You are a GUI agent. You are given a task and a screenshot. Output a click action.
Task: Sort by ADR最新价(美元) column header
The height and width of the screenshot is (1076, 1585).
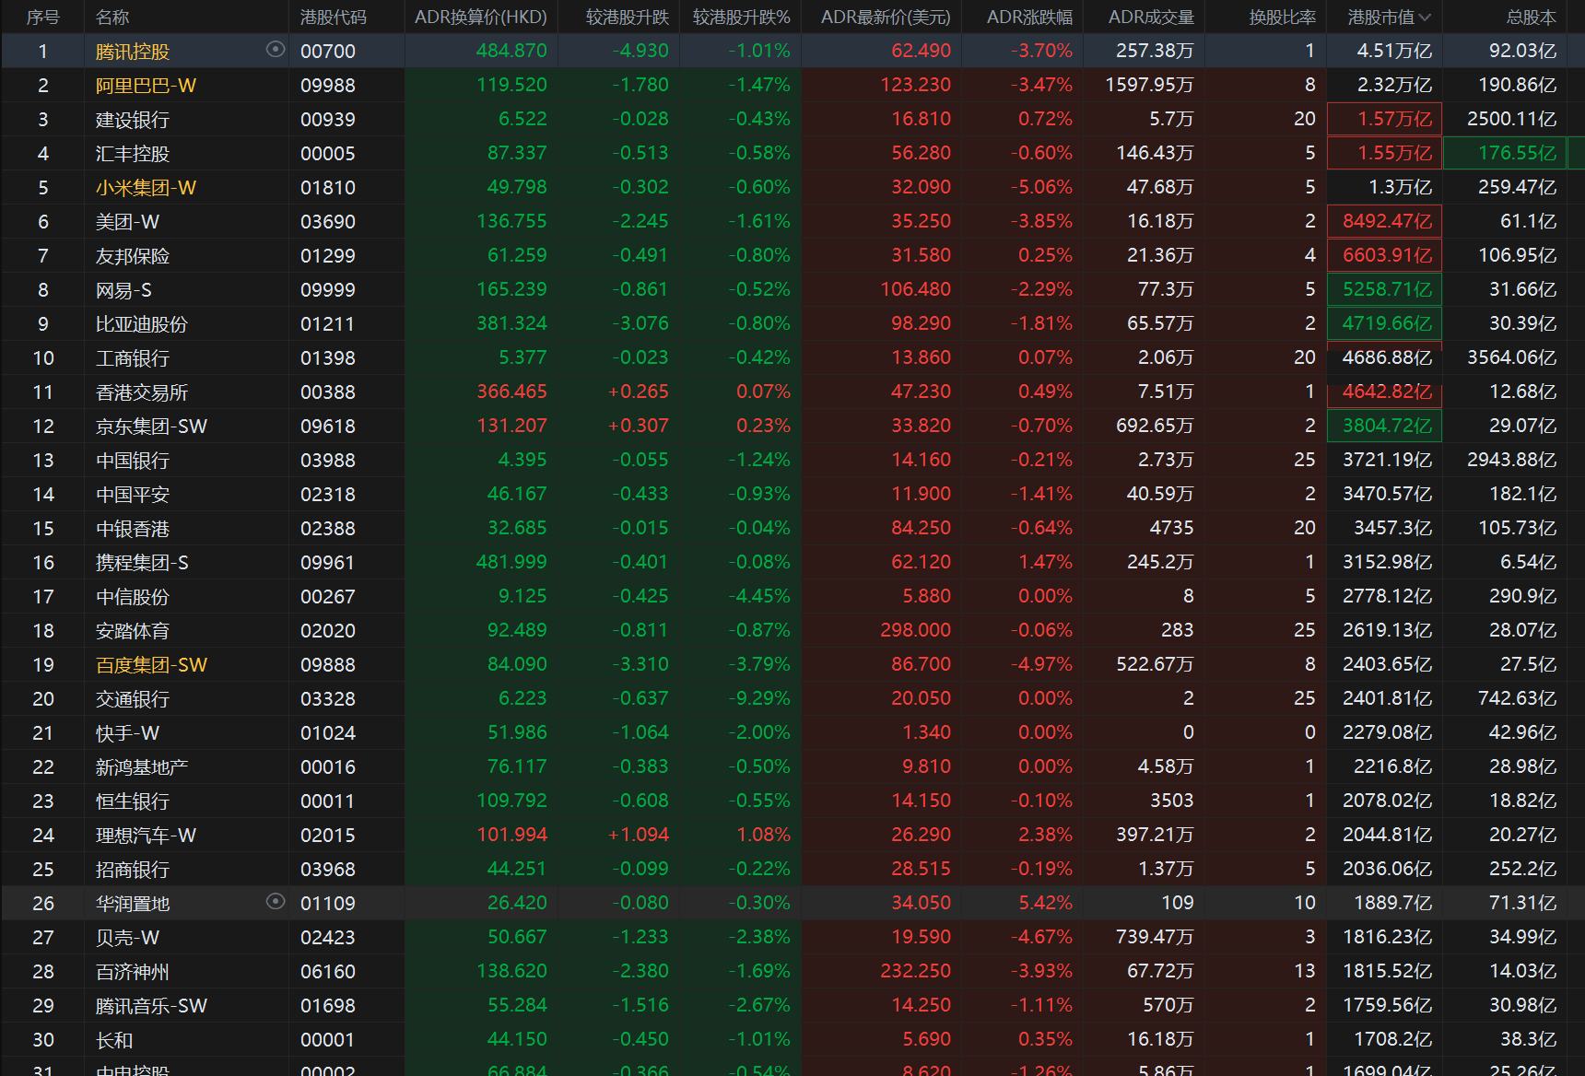click(x=885, y=17)
